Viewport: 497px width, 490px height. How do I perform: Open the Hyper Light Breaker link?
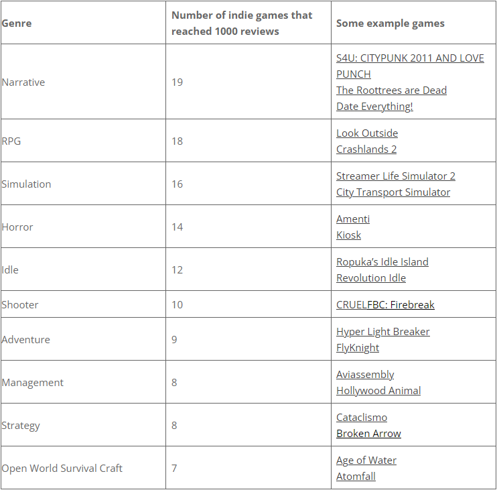[383, 332]
